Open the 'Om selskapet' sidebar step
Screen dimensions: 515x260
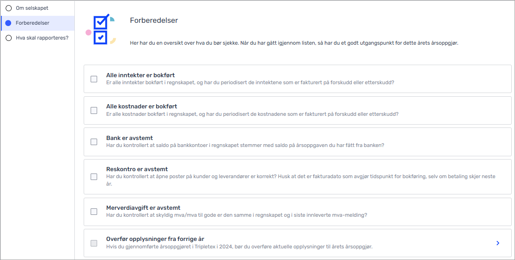point(32,8)
